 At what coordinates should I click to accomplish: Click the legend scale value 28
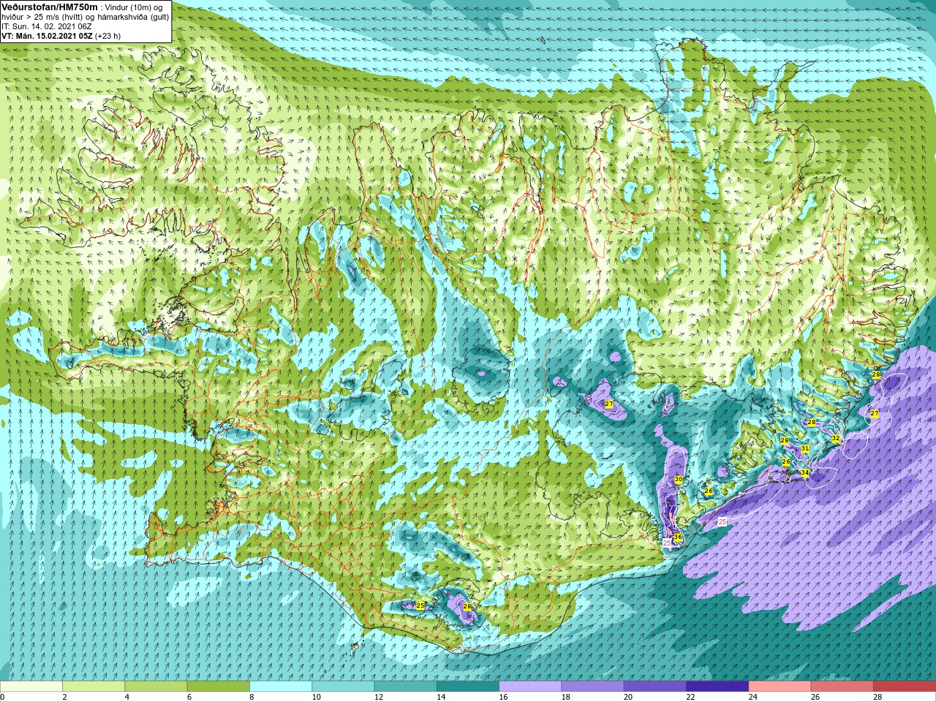point(878,697)
